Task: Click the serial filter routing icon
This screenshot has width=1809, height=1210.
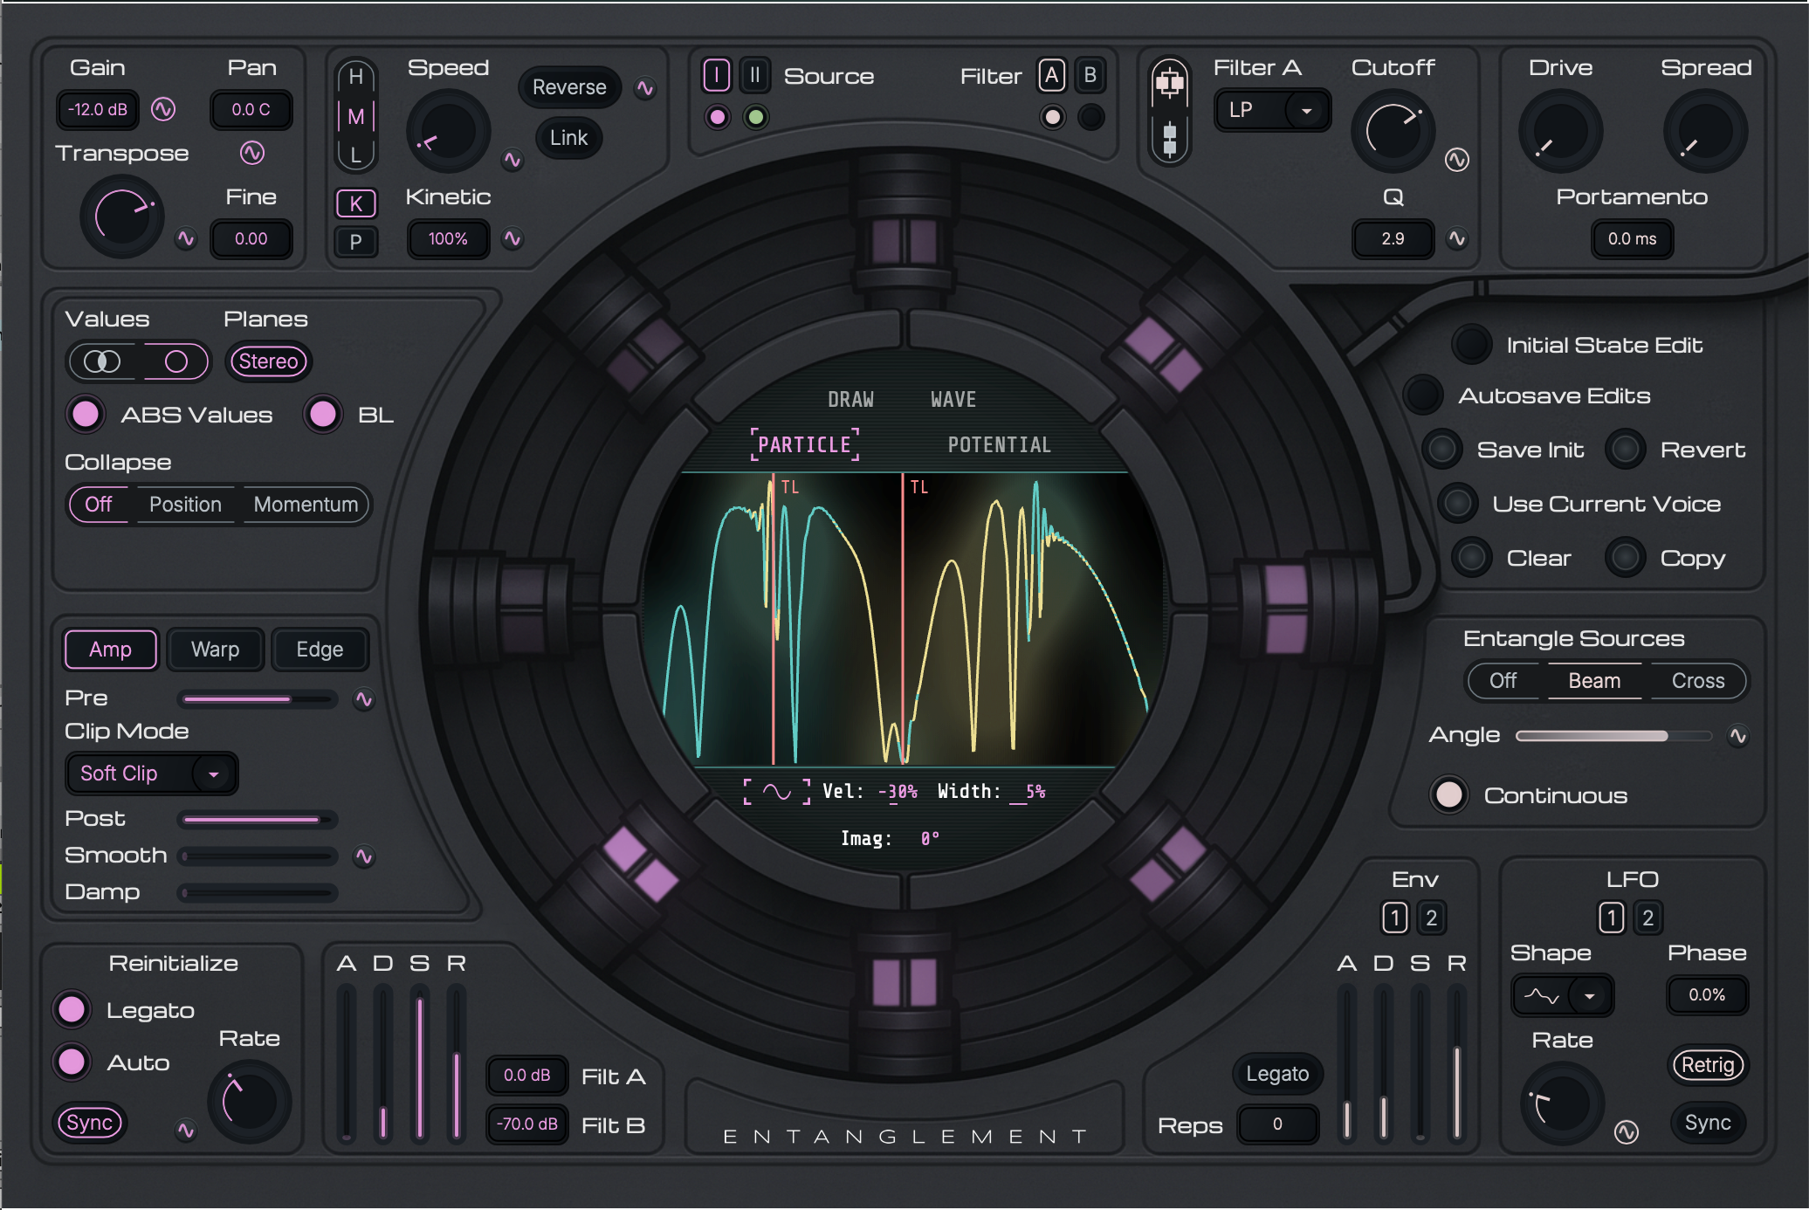Action: pyautogui.click(x=1170, y=140)
